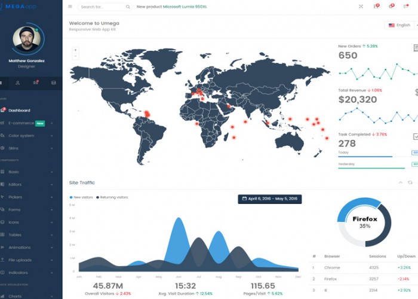418x299 pixels.
Task: Expand the Animations submenu arrow
Action: point(52,248)
